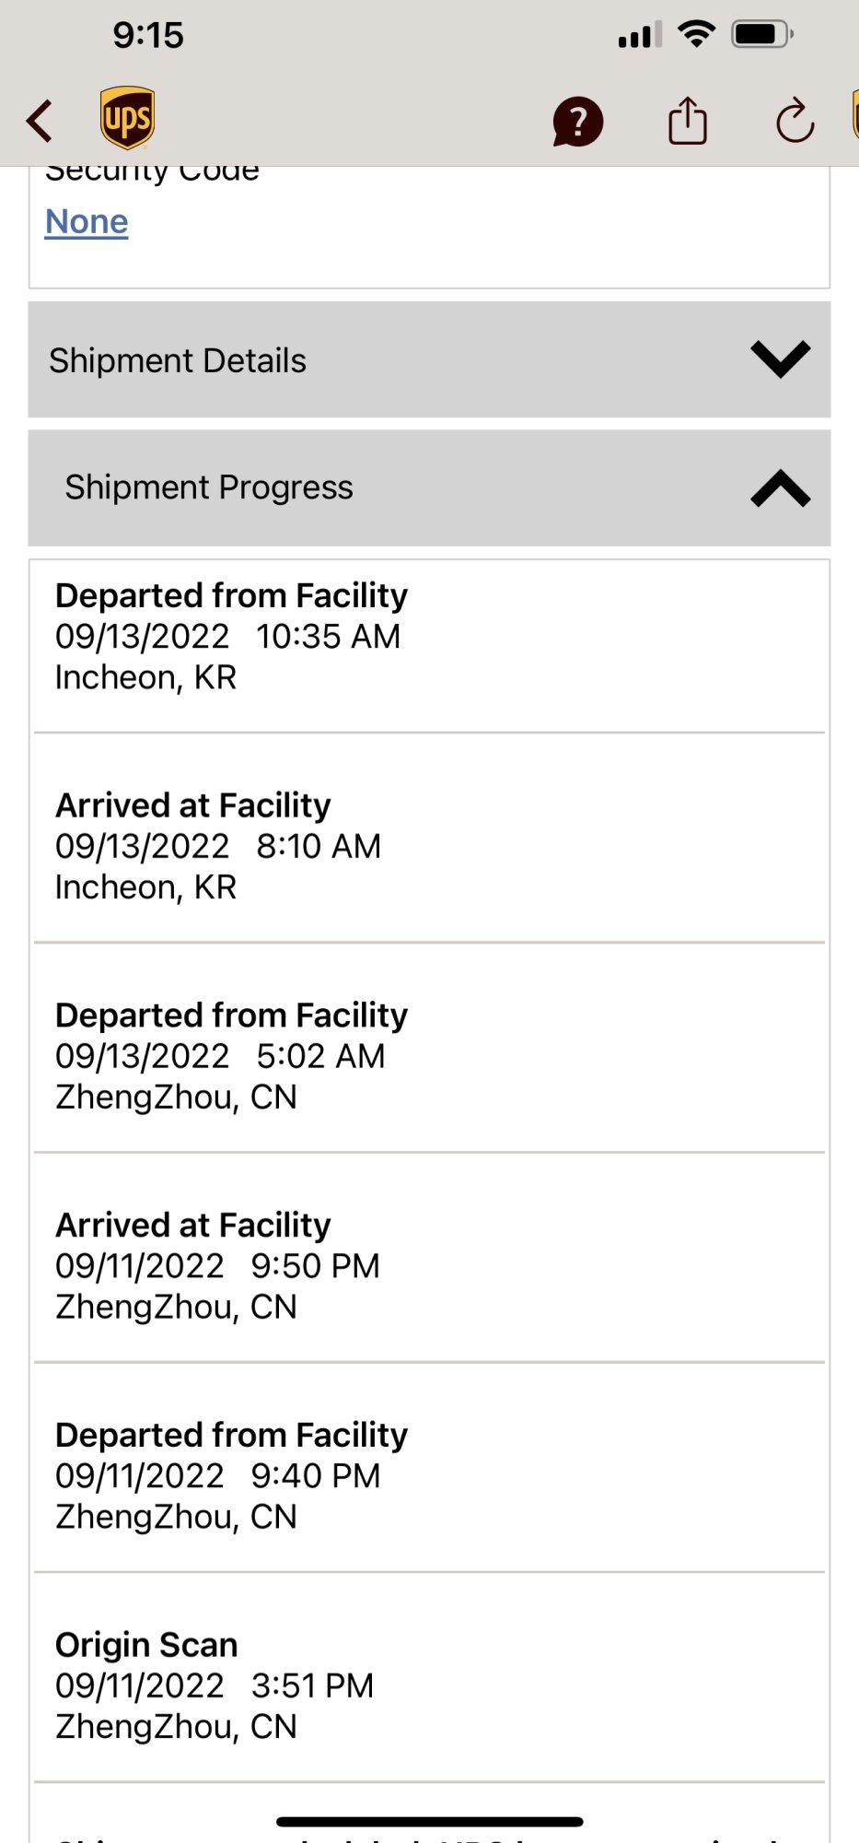Tap the UPS shield logo
Screen dimensions: 859x1843
pyautogui.click(x=127, y=118)
